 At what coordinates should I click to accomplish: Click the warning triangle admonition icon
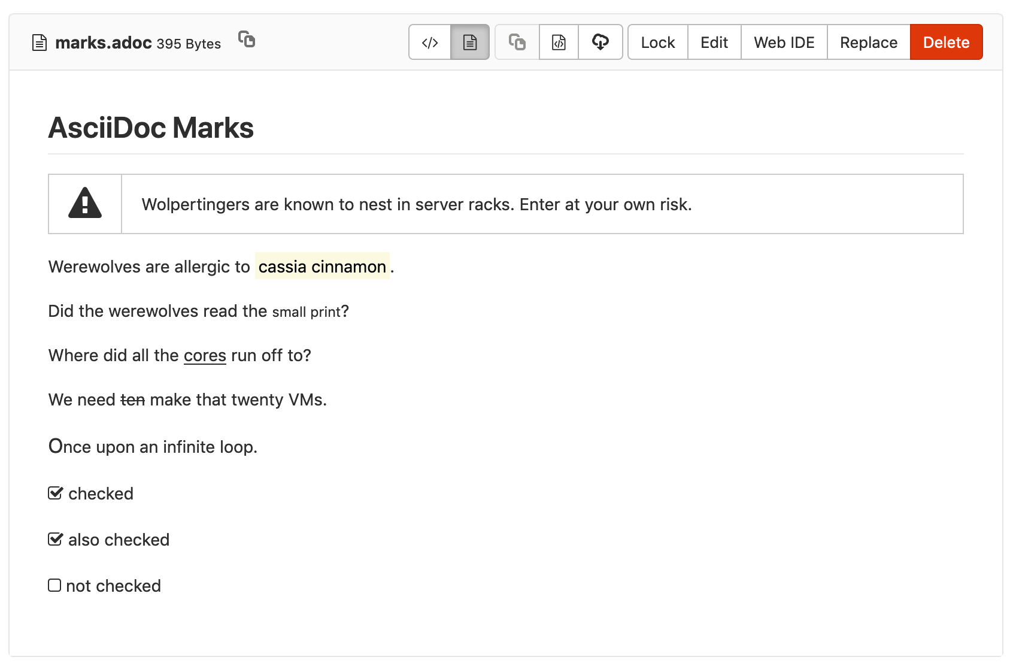point(85,204)
